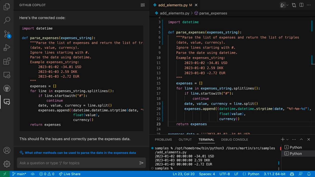Open Source Control with pending change badge
Screen dimensions: 315x177
(7, 34)
